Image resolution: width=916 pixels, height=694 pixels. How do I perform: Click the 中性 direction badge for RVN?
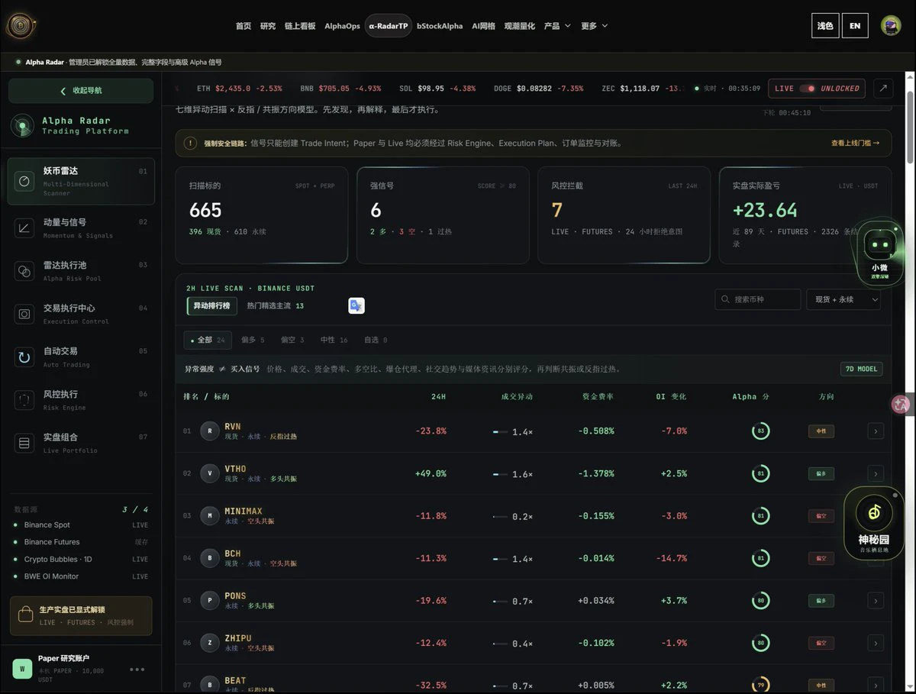click(821, 431)
